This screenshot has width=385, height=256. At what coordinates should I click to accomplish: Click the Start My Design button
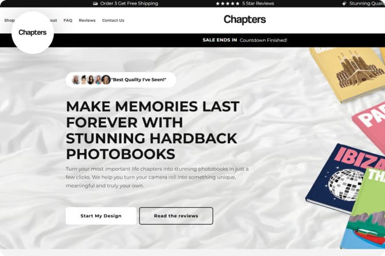101,216
